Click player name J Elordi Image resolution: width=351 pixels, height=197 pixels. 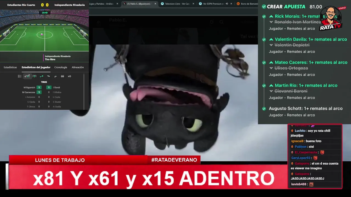click(x=56, y=88)
